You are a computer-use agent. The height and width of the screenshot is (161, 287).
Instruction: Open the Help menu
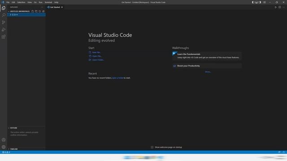[56, 2]
